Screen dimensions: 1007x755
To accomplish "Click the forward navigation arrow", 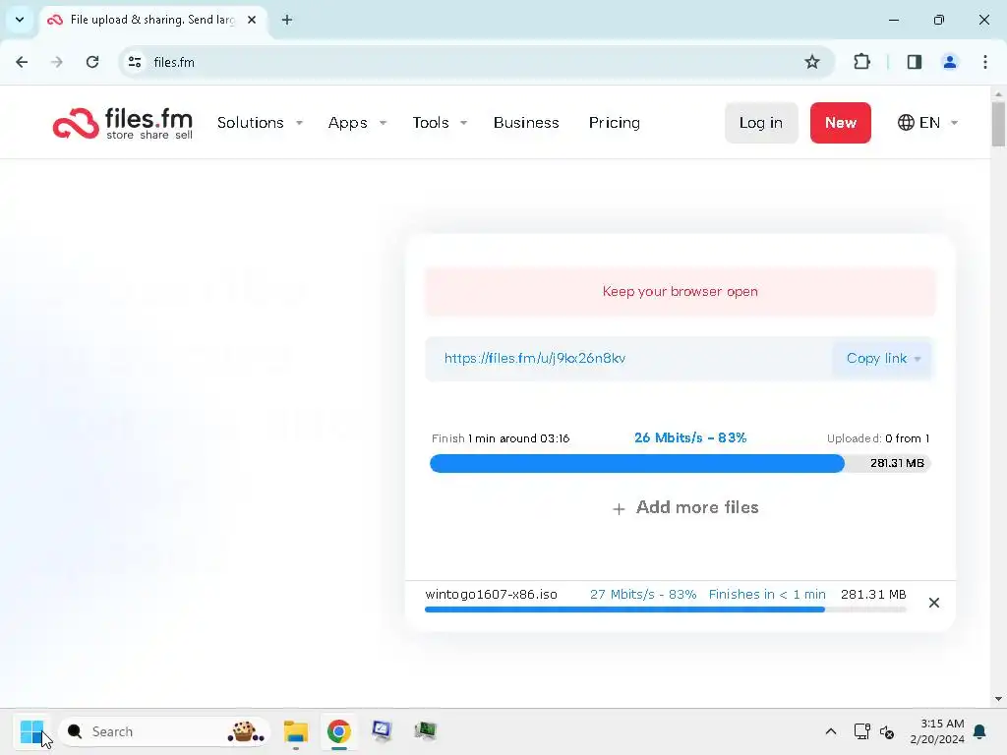I will [x=57, y=62].
